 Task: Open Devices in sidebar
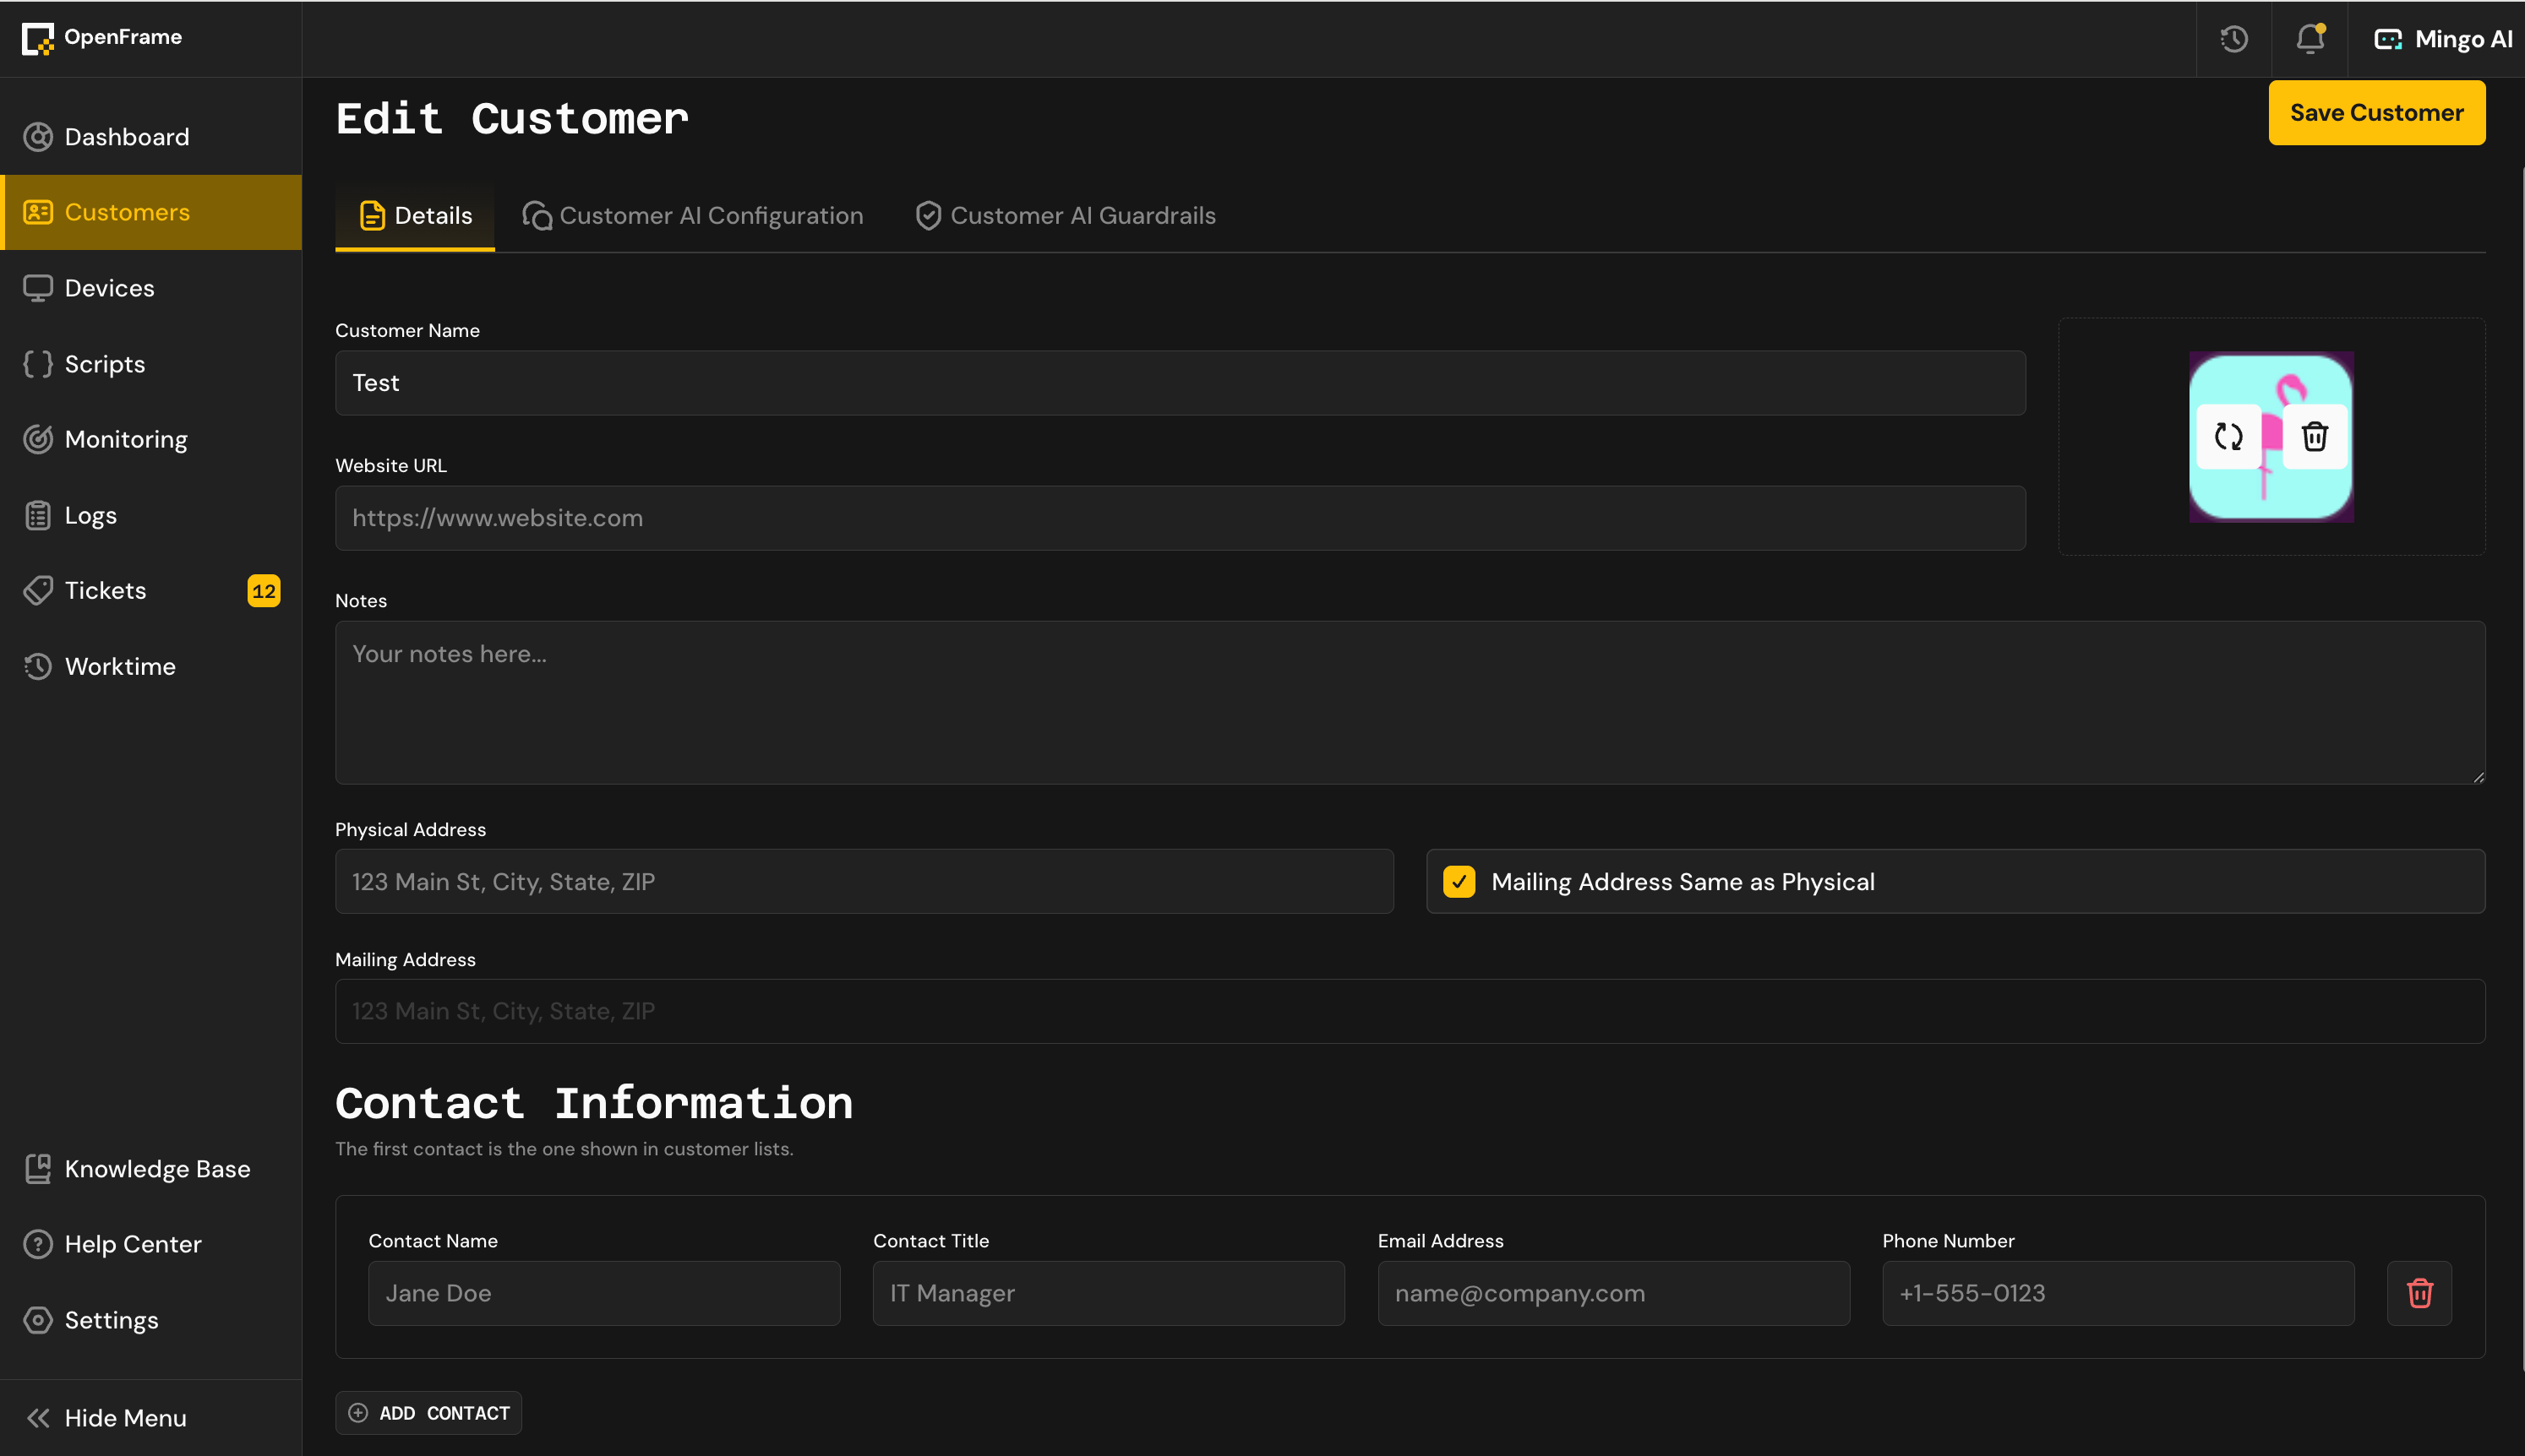tap(151, 288)
